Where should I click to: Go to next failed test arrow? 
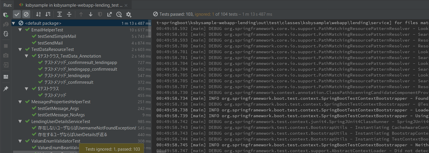(90, 14)
